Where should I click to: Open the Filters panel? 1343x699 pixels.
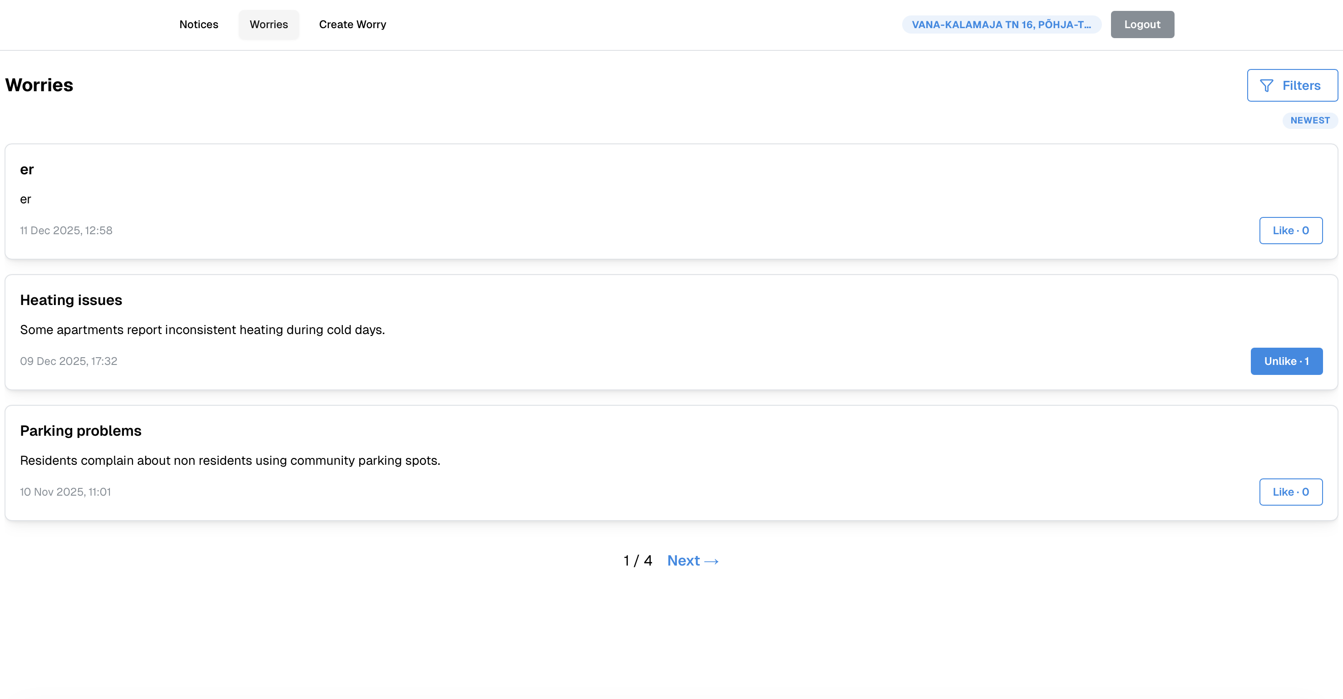(x=1292, y=85)
